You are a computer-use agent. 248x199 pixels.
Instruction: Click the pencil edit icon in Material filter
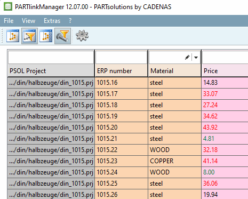[187, 57]
